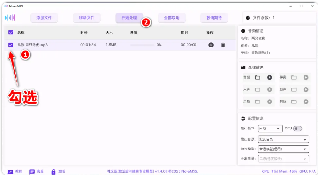Click the 激活 lock icon
Image resolution: width=318 pixels, height=175 pixels.
[x=54, y=172]
